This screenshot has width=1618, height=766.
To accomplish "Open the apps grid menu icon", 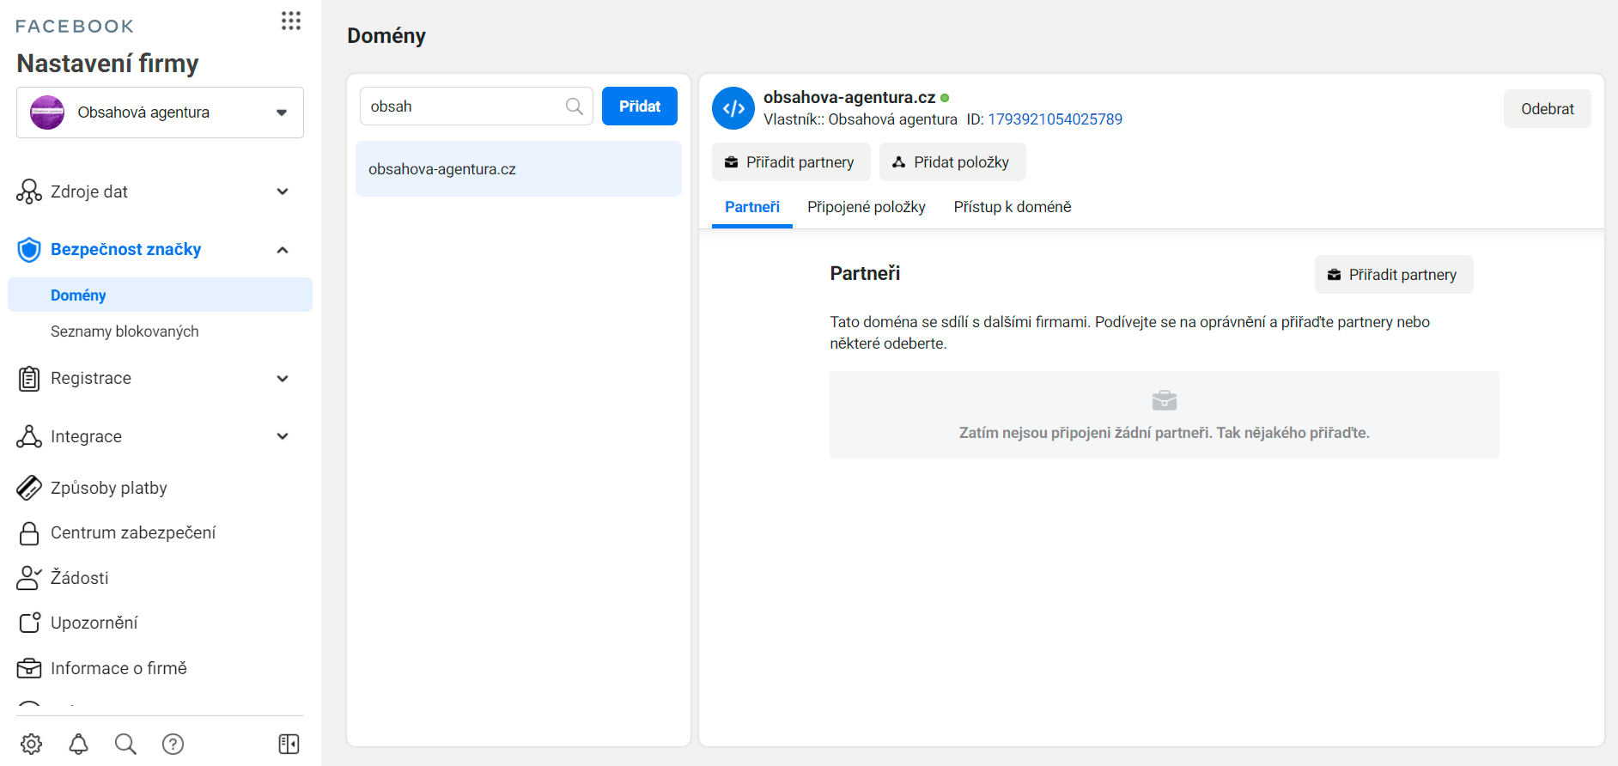I will click(x=291, y=21).
